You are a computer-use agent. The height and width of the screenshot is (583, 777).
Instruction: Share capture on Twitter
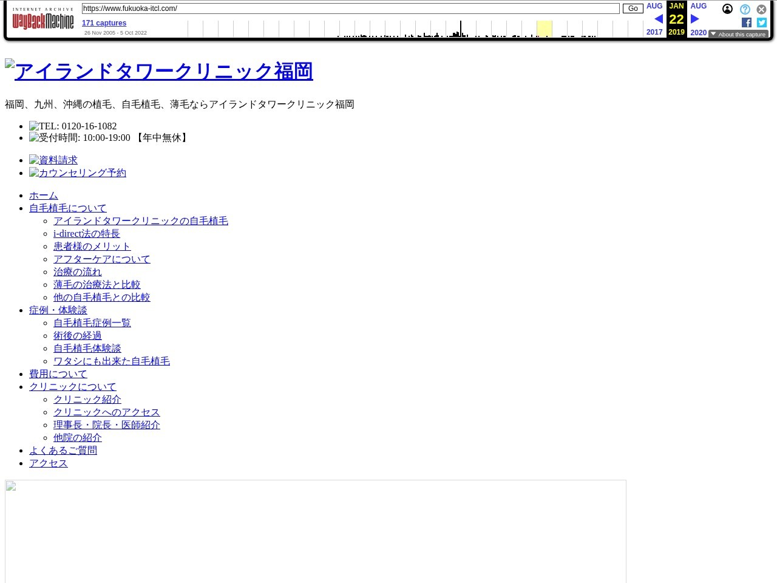[762, 22]
